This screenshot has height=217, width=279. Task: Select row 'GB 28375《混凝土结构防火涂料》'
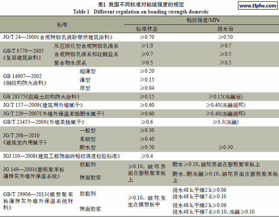point(139,97)
